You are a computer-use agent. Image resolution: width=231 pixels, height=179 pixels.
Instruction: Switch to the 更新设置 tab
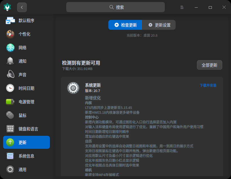pos(159,25)
